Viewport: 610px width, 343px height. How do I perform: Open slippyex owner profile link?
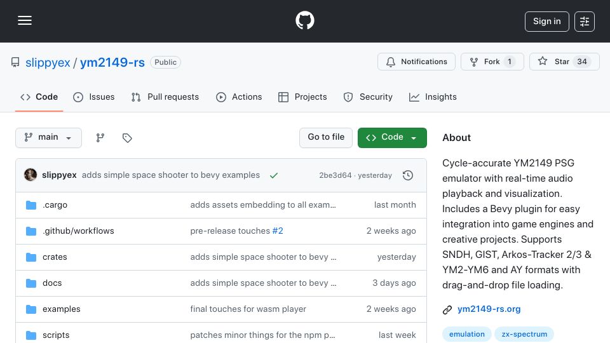(48, 62)
